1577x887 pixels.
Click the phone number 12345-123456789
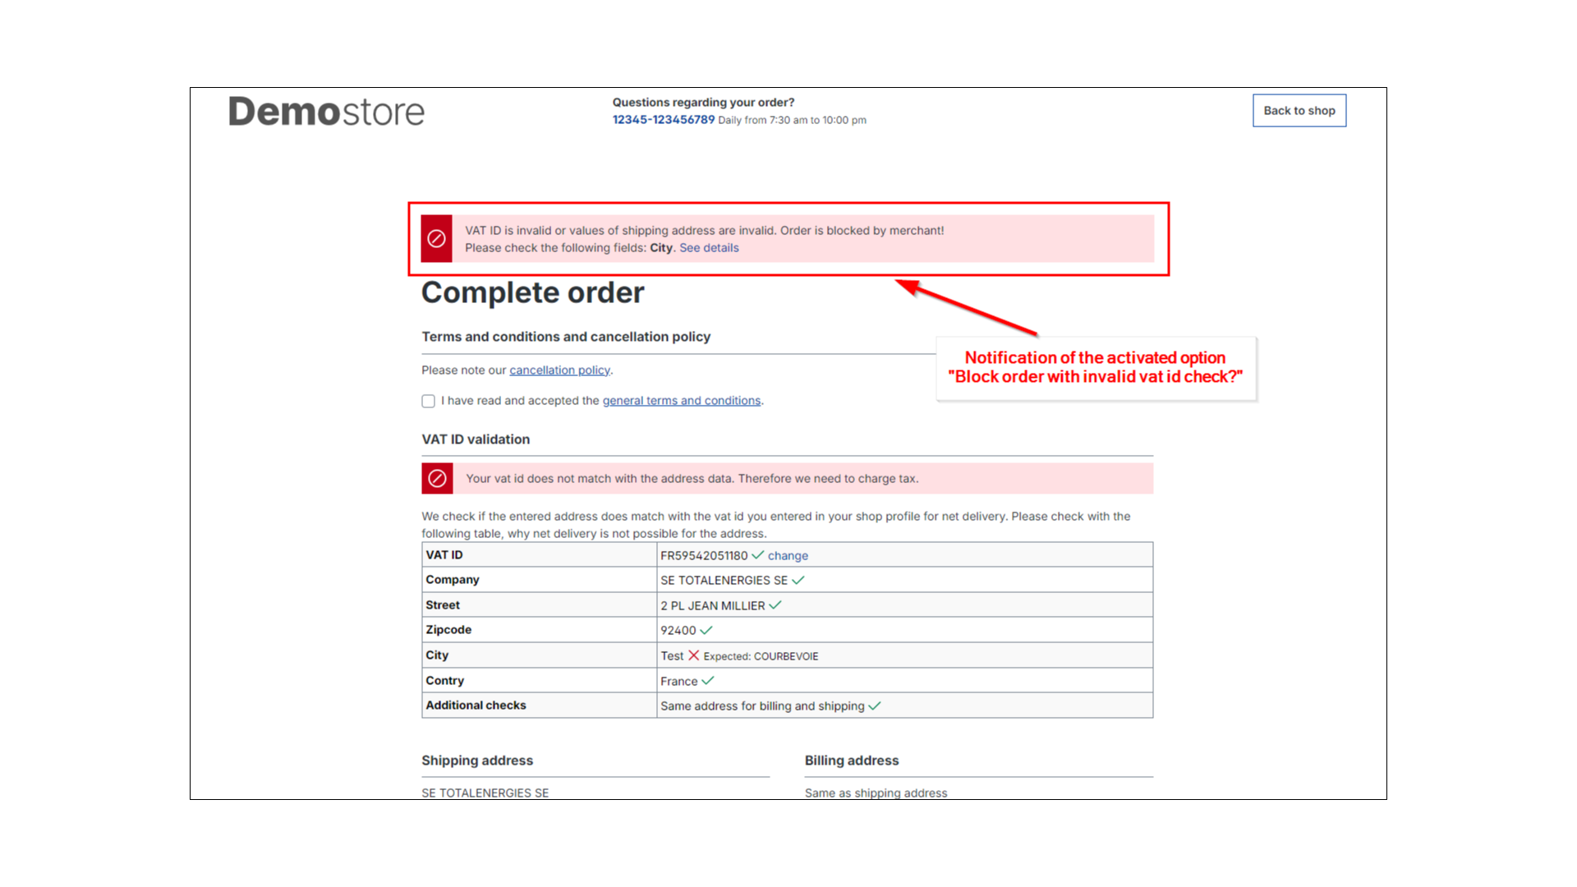pyautogui.click(x=663, y=120)
